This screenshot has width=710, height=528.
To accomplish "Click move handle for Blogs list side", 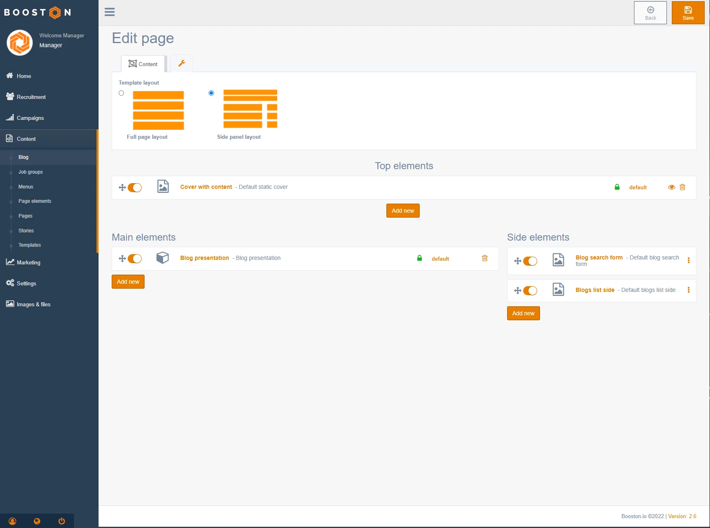I will pyautogui.click(x=517, y=291).
